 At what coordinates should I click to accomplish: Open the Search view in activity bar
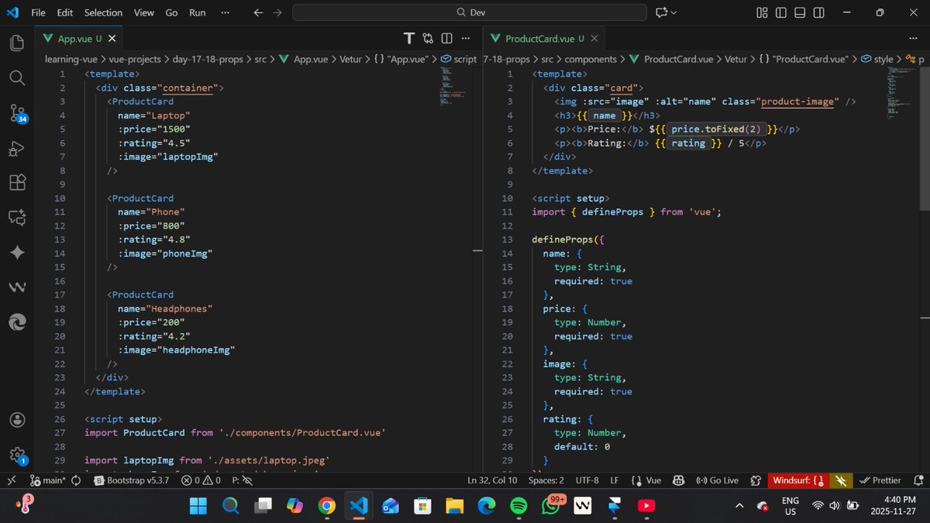point(16,77)
